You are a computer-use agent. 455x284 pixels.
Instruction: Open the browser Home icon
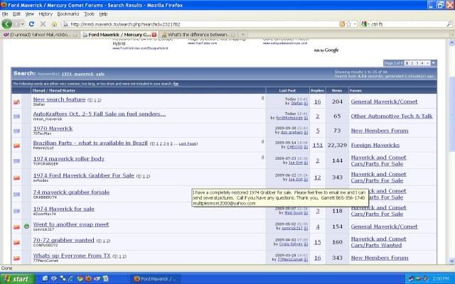point(54,24)
